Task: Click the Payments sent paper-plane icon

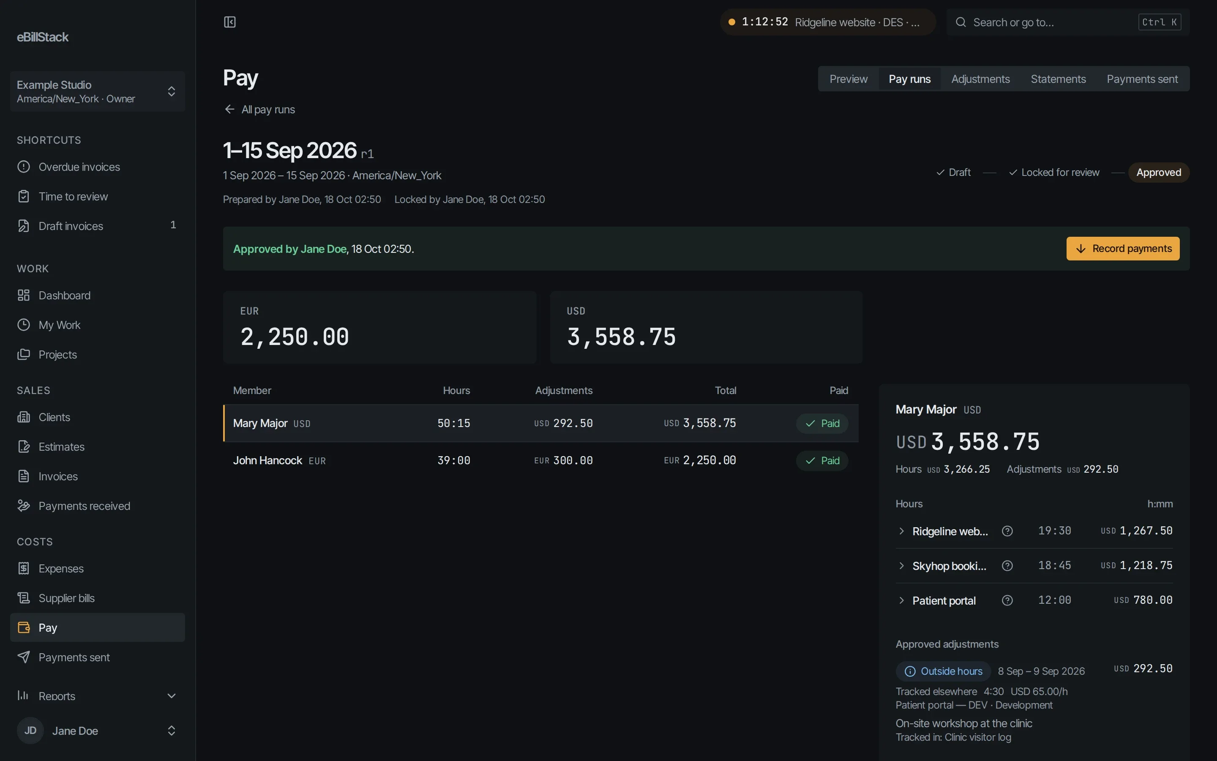Action: [x=24, y=657]
